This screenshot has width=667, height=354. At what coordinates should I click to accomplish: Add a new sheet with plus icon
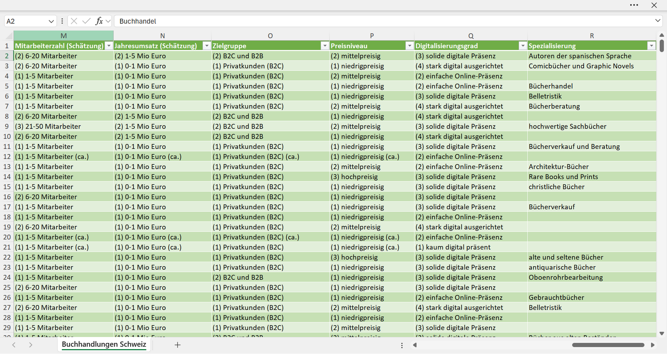[x=177, y=345]
